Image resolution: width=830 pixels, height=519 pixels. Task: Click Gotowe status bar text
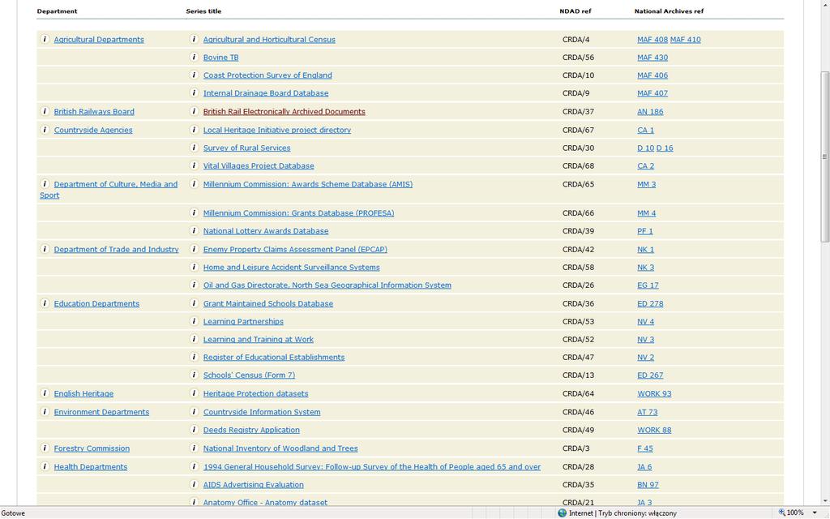(13, 513)
